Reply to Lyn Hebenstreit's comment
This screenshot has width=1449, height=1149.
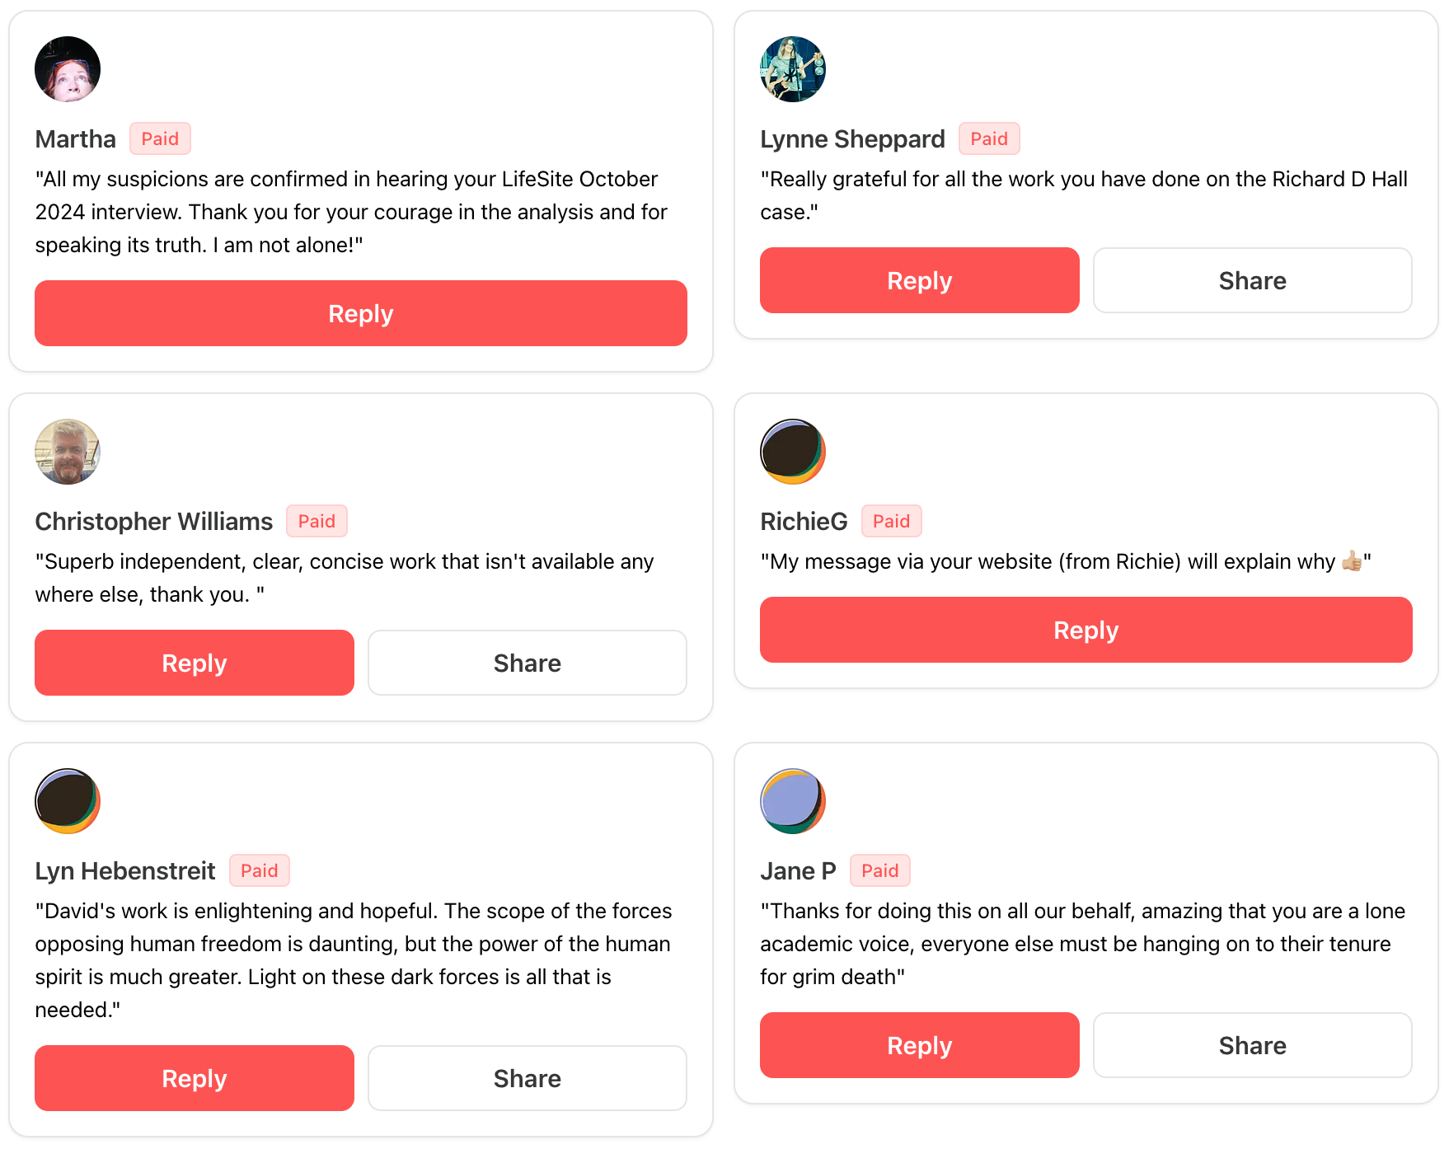click(194, 1078)
